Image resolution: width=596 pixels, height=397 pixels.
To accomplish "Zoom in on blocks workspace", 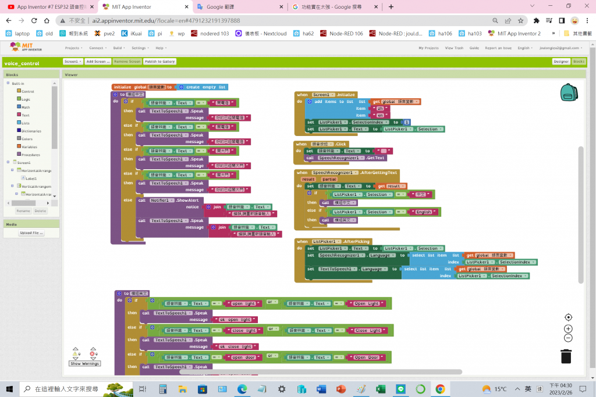I will (x=568, y=328).
